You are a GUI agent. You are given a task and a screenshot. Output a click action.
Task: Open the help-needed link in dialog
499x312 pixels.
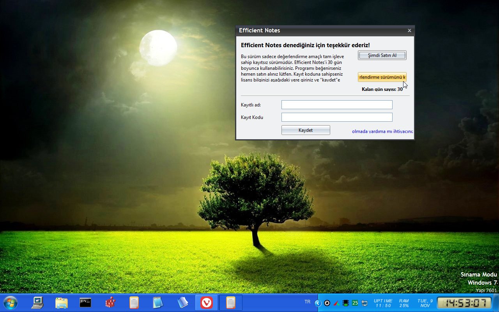pos(382,131)
